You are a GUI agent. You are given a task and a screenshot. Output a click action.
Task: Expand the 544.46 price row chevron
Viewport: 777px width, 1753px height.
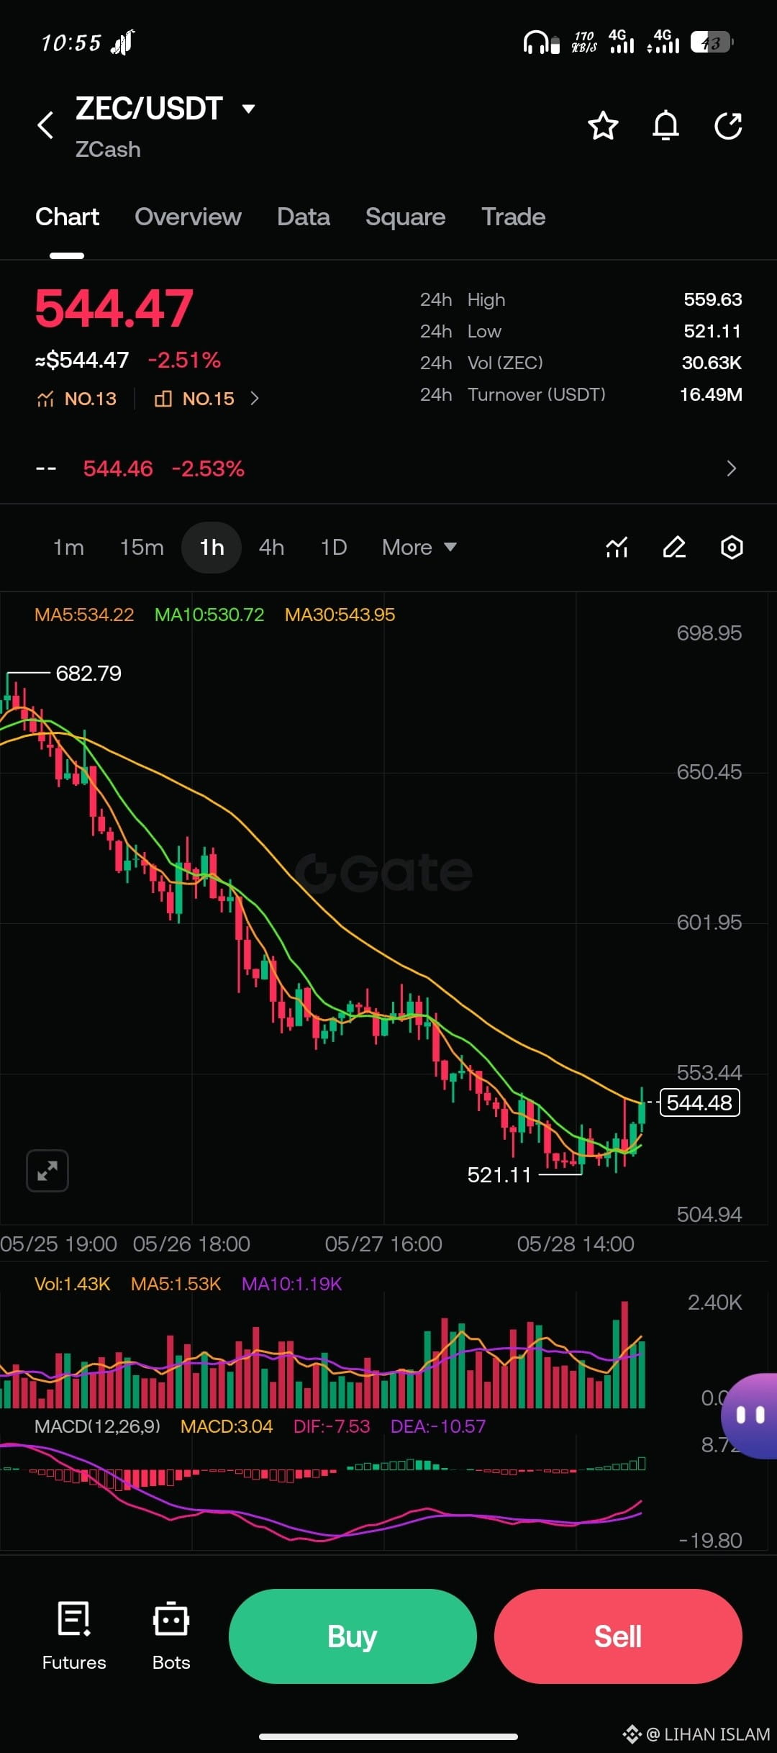coord(732,468)
